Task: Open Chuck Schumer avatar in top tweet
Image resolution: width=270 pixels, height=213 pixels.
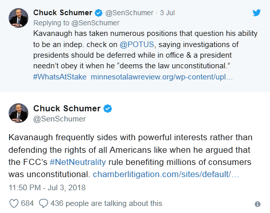Action: (x=18, y=18)
